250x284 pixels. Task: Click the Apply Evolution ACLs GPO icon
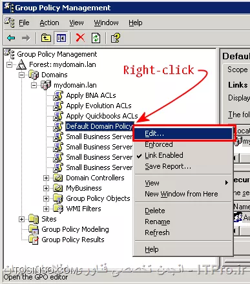[x=58, y=106]
